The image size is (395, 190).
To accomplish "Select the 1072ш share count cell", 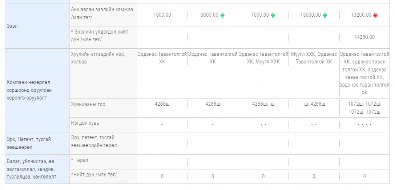I will [365, 108].
